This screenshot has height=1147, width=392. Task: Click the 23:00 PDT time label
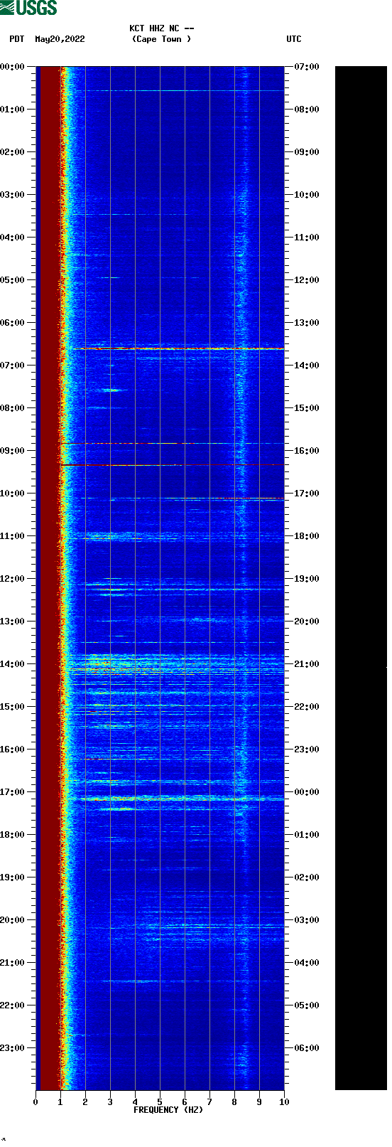pos(13,1048)
